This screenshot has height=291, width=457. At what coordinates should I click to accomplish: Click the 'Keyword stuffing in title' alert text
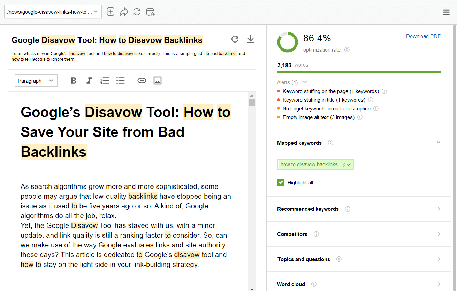(324, 100)
